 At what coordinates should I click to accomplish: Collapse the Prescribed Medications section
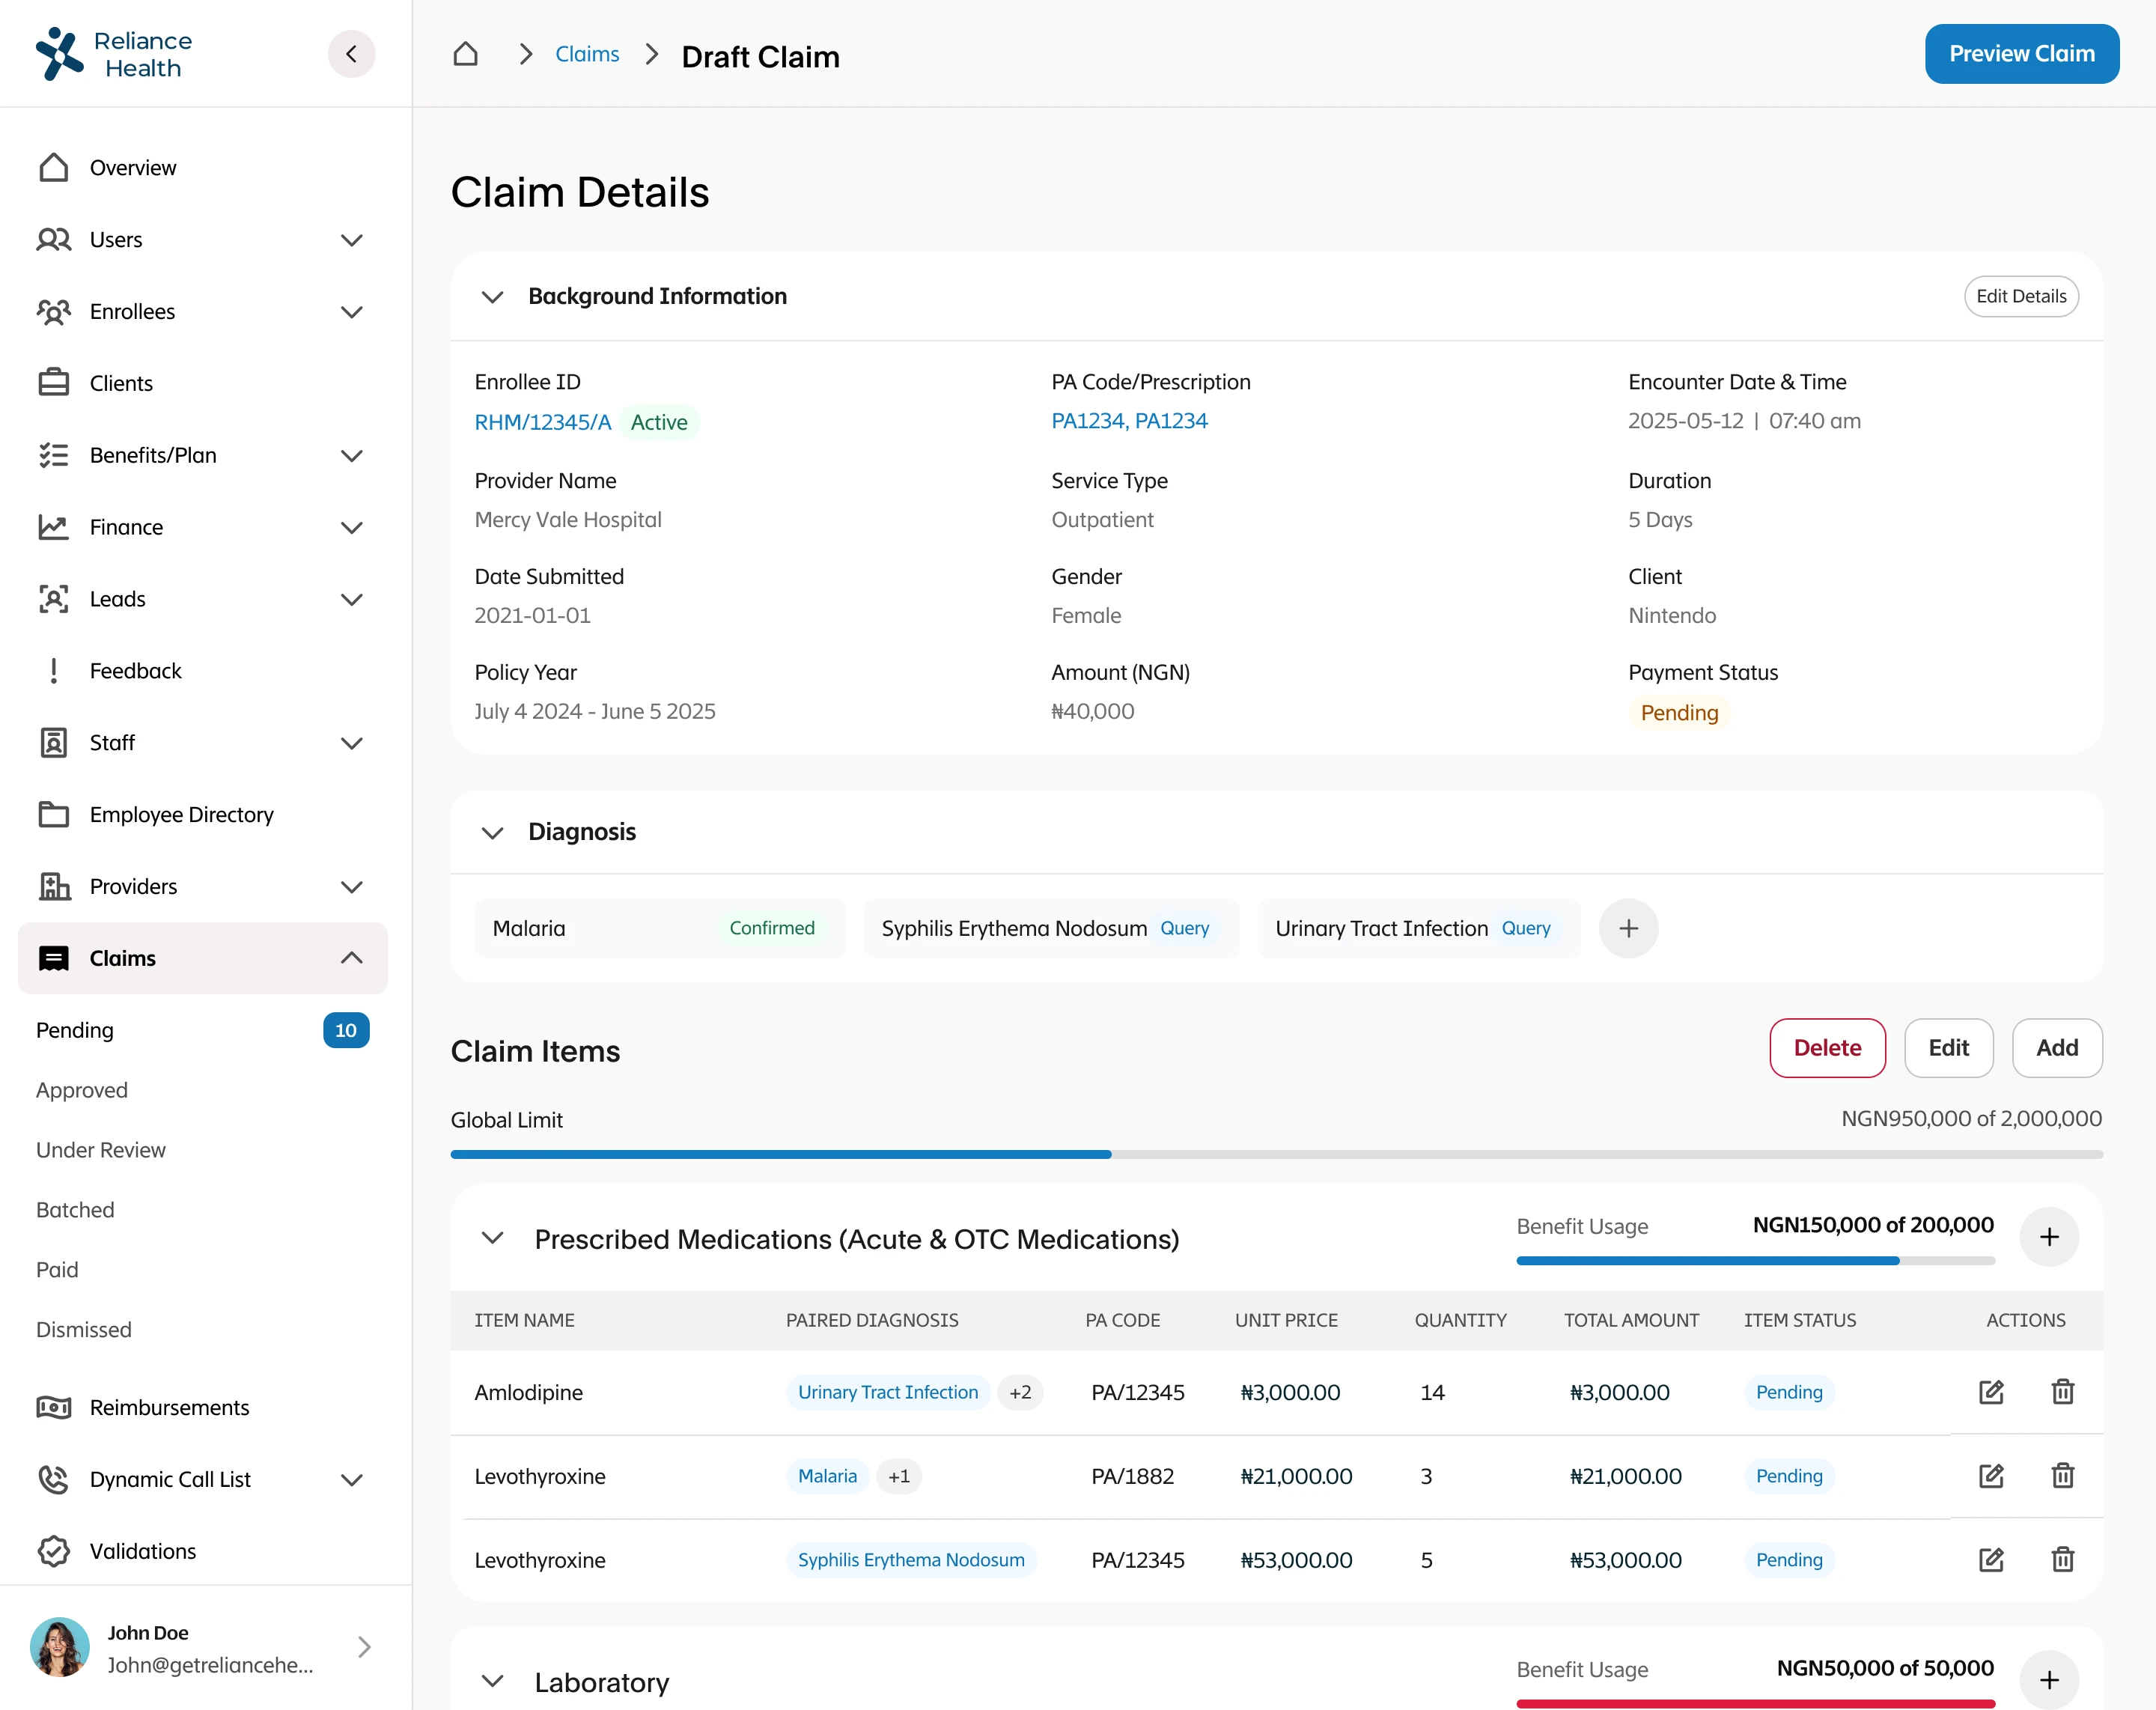492,1238
